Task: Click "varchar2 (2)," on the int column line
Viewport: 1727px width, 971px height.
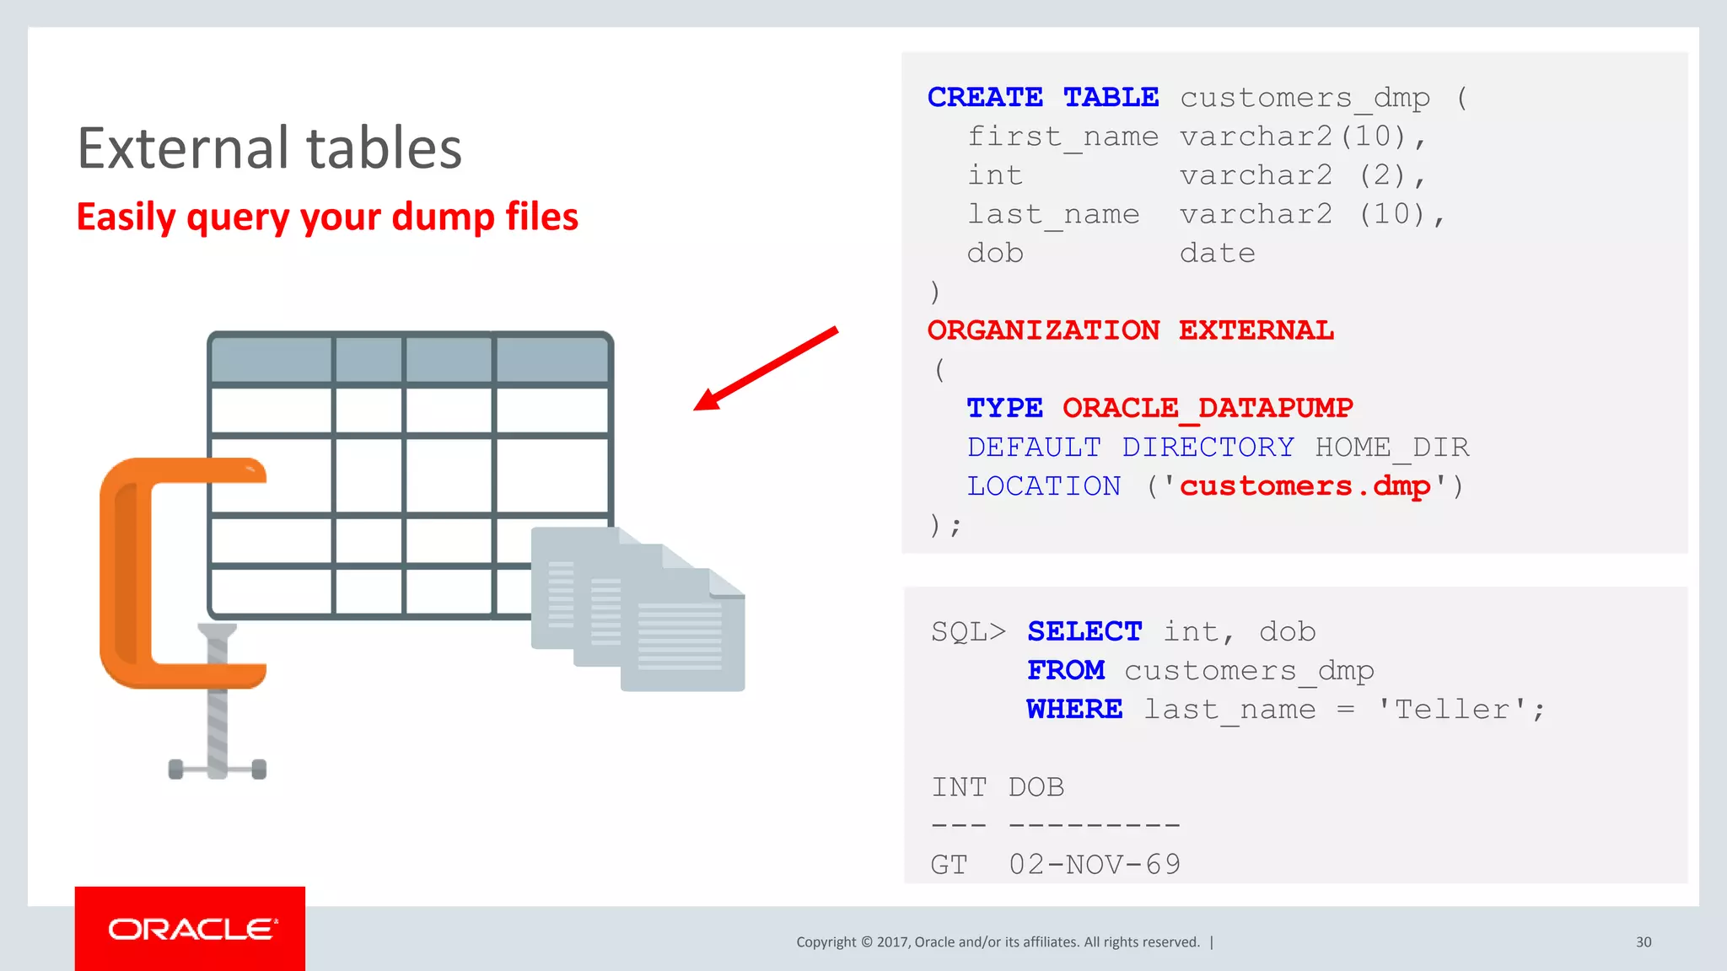Action: [1303, 175]
